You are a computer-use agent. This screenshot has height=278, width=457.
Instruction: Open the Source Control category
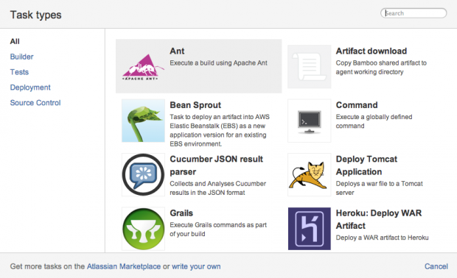point(35,103)
